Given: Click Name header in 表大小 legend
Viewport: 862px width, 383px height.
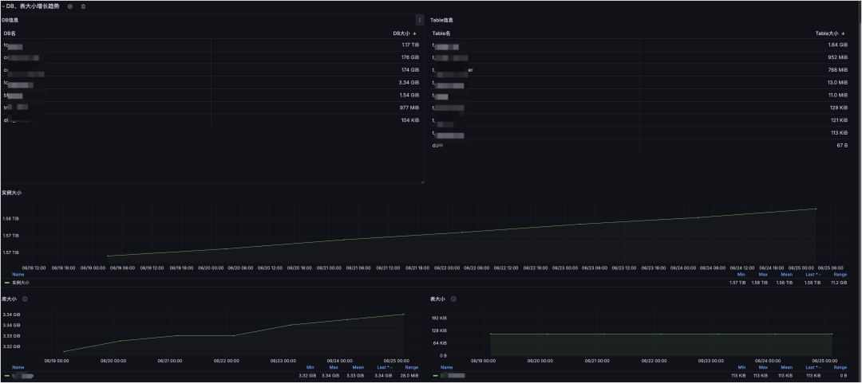Looking at the screenshot, I should click(446, 368).
